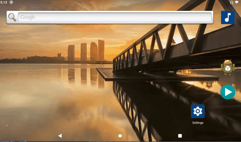Open the music player app
The height and width of the screenshot is (142, 241).
pos(228,17)
